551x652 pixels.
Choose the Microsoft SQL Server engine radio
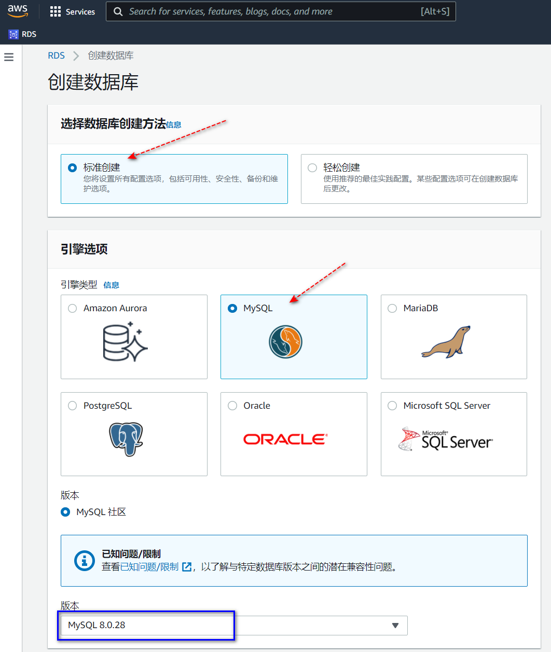[393, 406]
